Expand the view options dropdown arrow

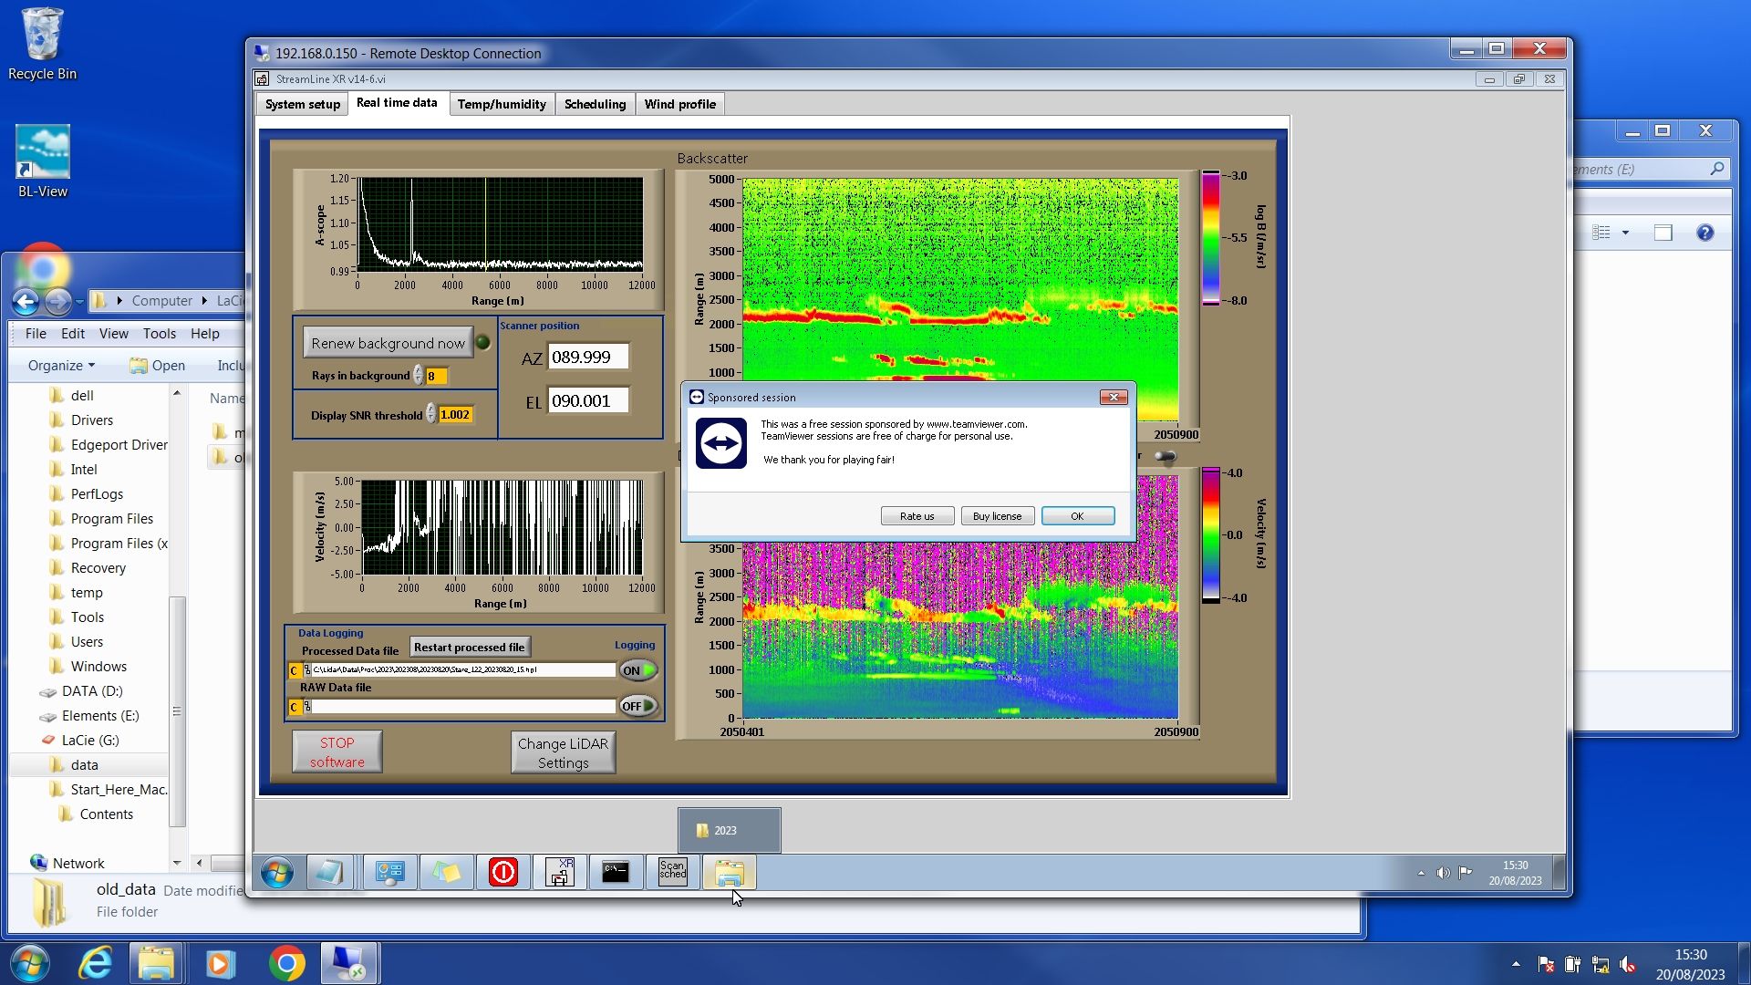[1625, 233]
